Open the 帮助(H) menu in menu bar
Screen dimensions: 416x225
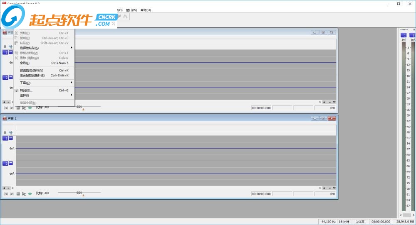click(146, 10)
